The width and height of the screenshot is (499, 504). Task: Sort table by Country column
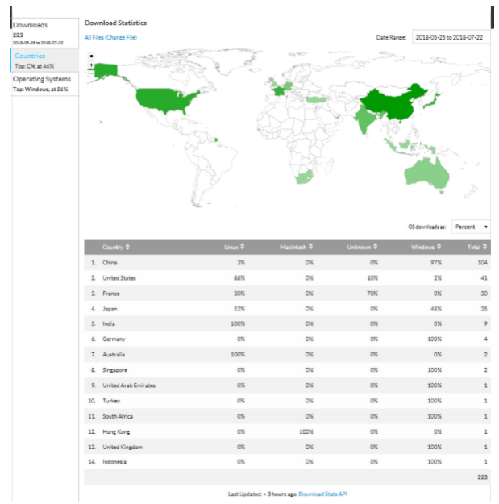pyautogui.click(x=115, y=247)
